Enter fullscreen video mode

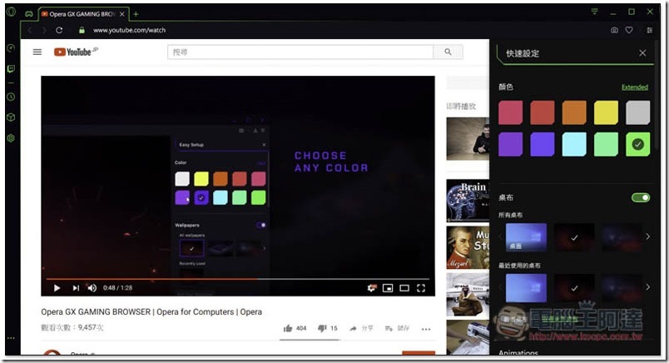(421, 288)
